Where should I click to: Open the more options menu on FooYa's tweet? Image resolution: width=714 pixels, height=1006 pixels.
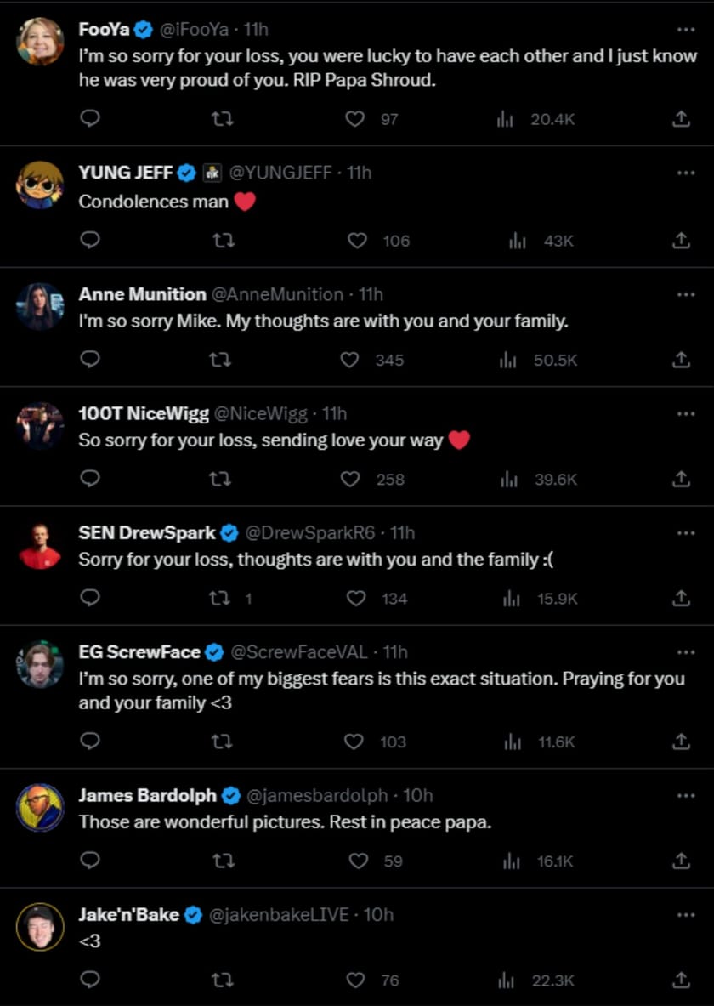point(685,28)
